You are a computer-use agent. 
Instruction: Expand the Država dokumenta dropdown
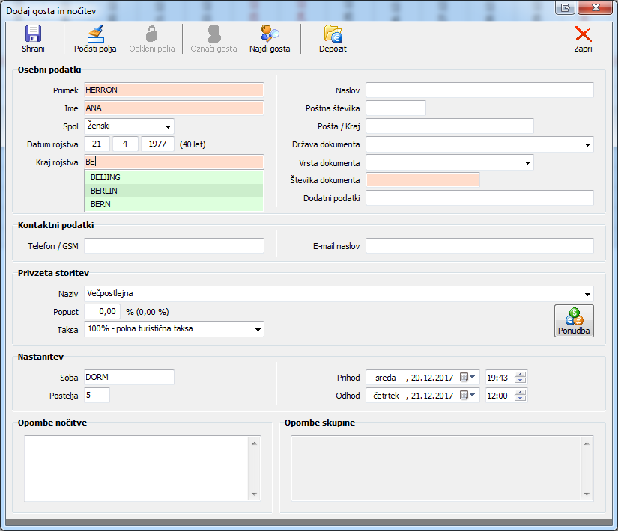pos(587,144)
